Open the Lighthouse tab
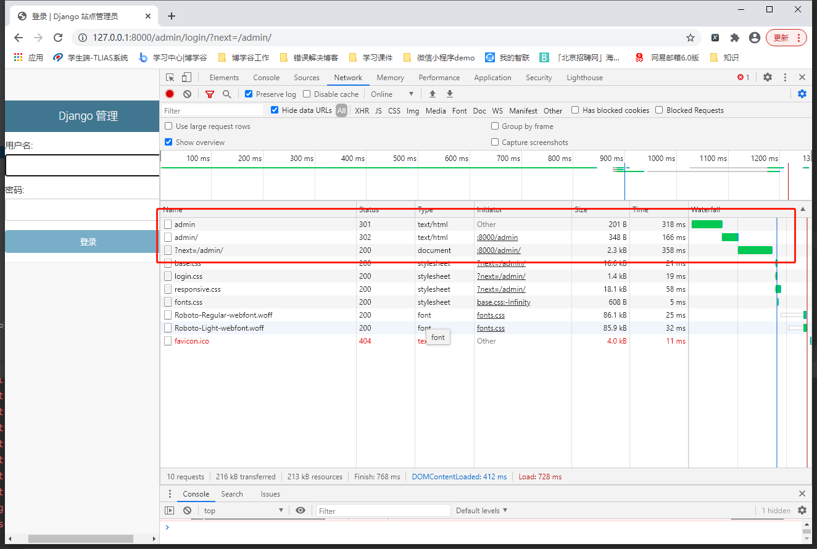817x549 pixels. [x=584, y=77]
